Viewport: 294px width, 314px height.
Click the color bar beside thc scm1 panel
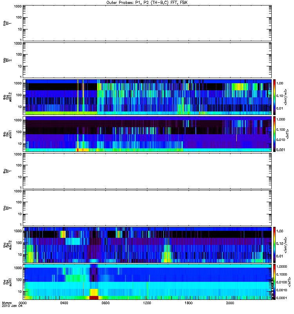point(274,281)
